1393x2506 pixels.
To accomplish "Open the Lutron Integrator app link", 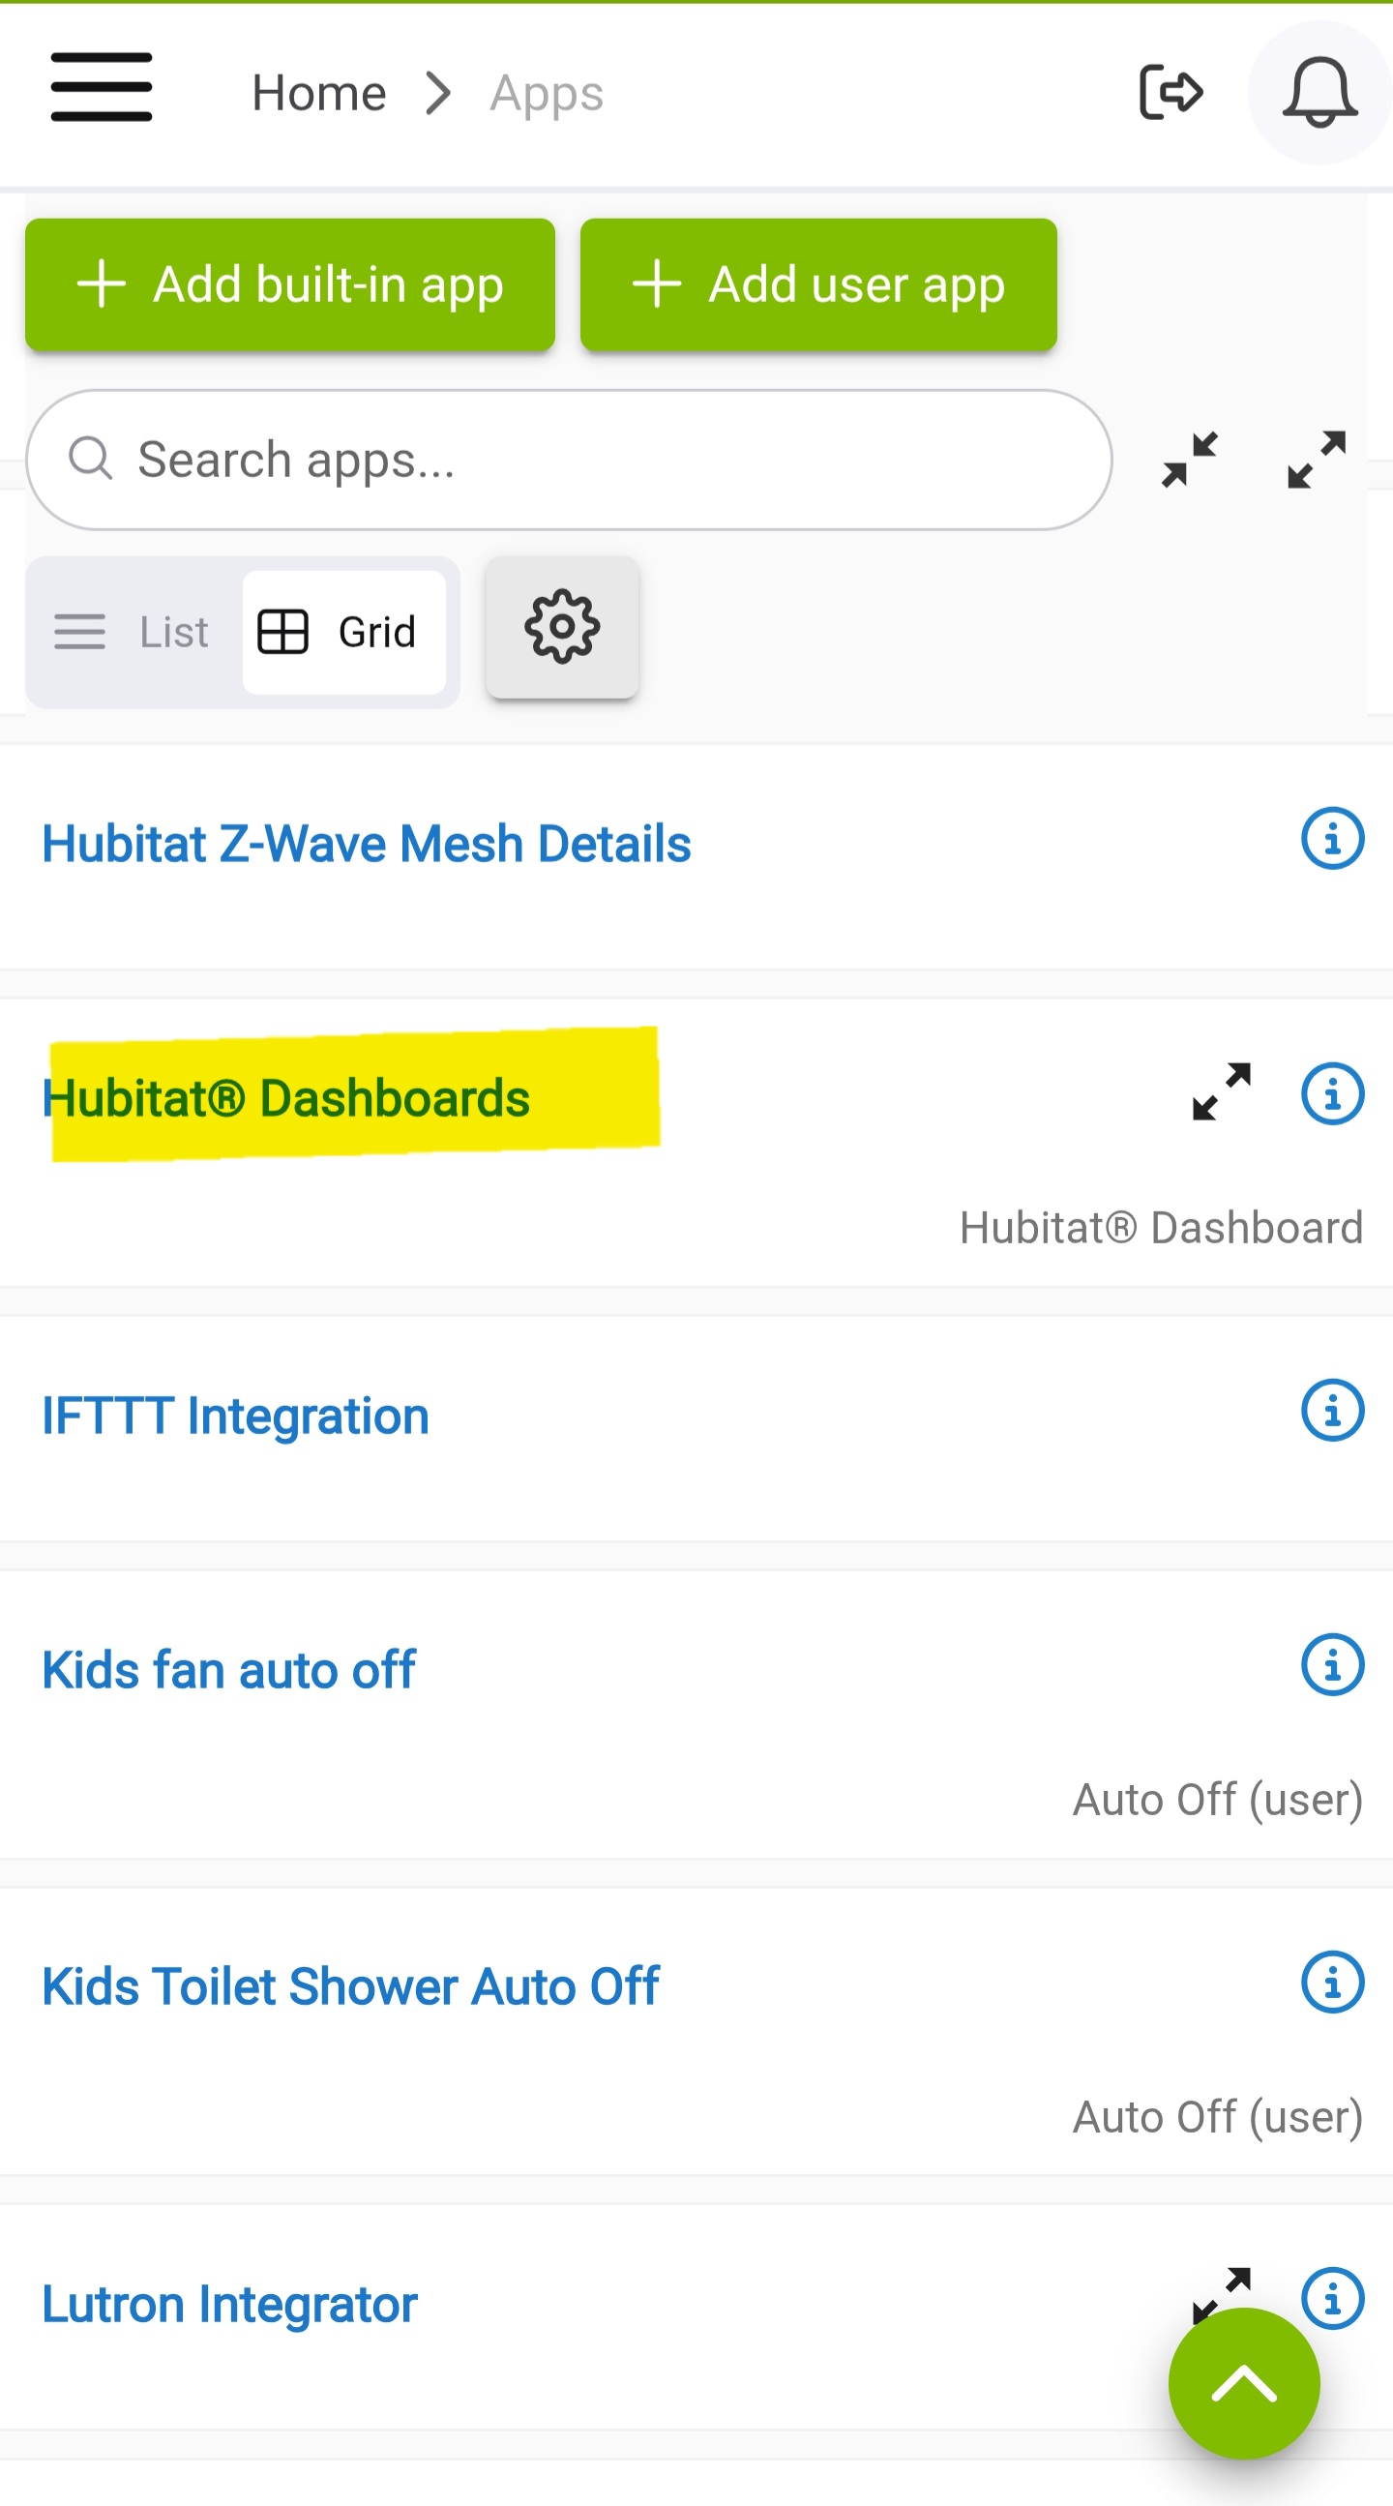I will click(229, 2305).
